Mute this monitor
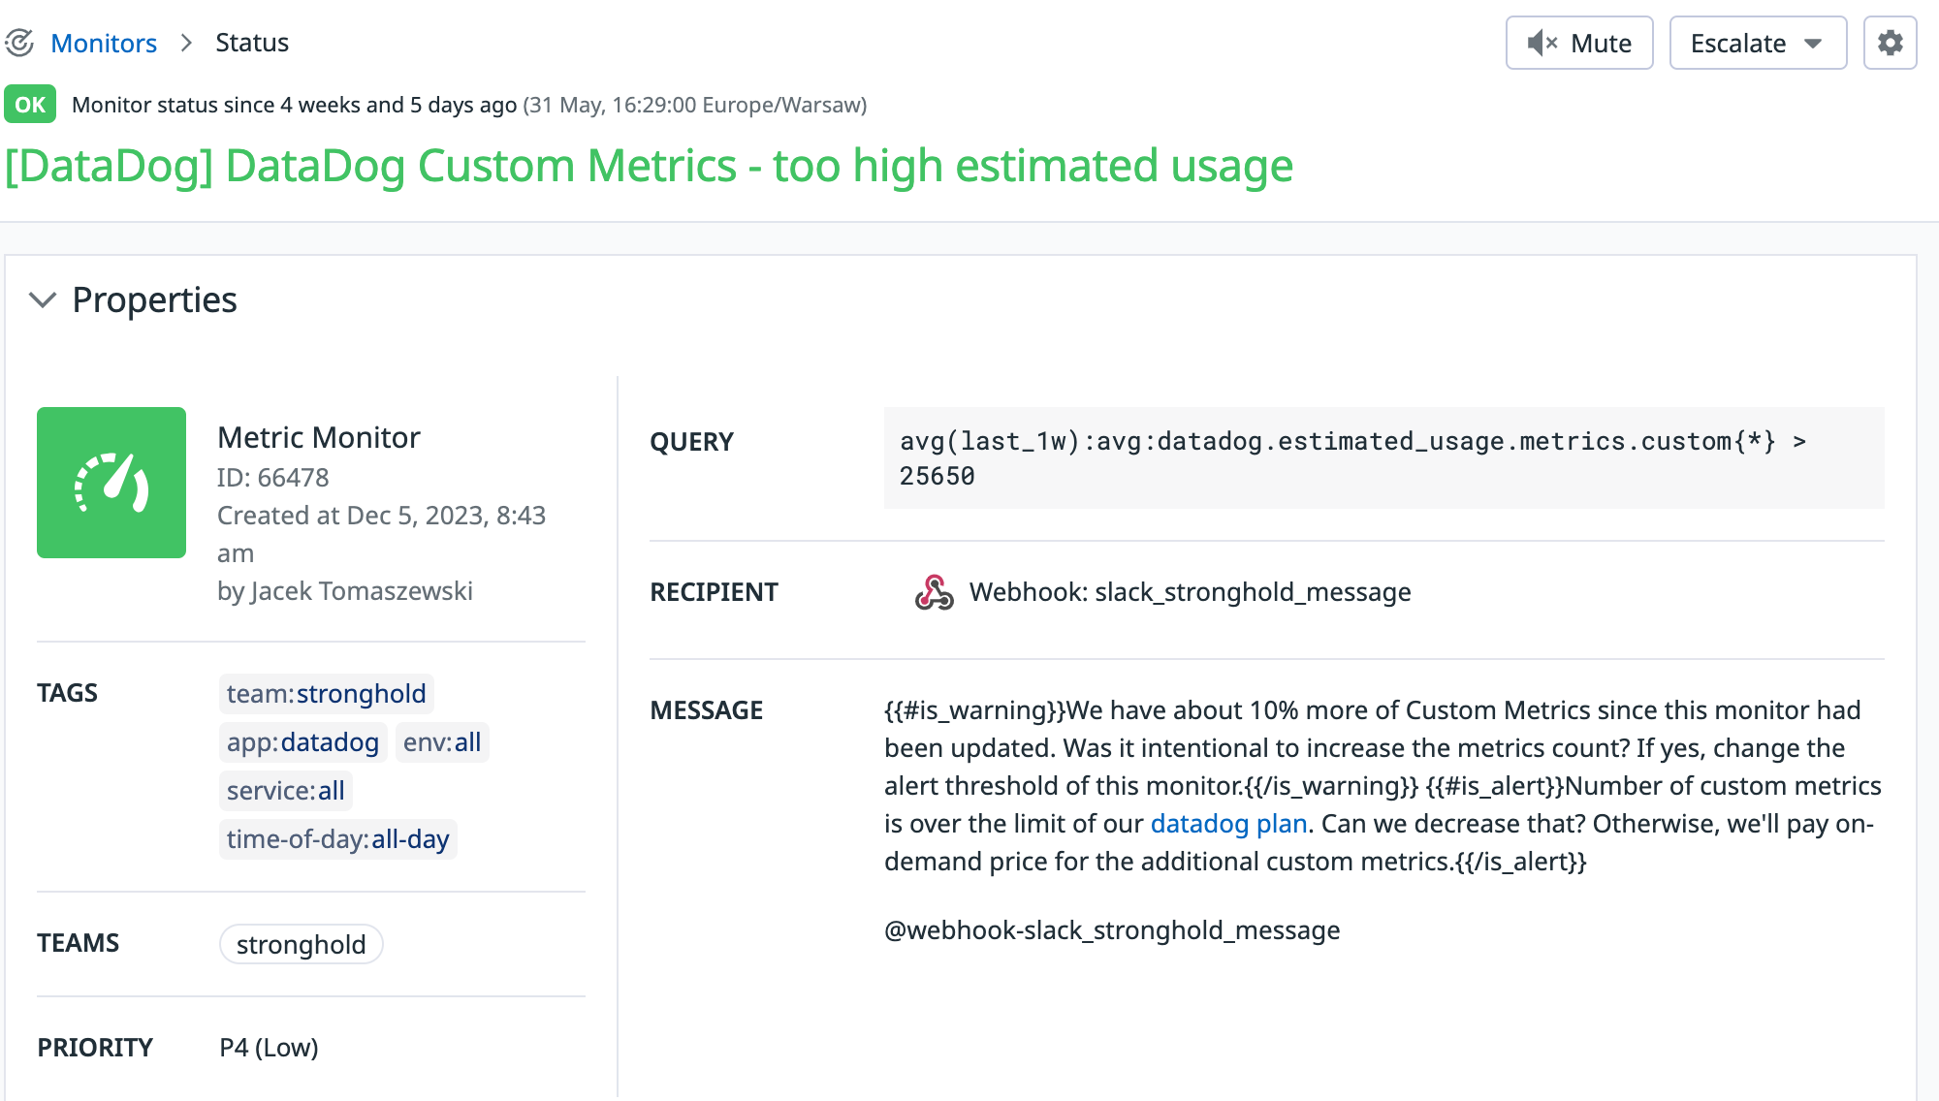Viewport: 1939px width, 1101px height. (x=1579, y=43)
